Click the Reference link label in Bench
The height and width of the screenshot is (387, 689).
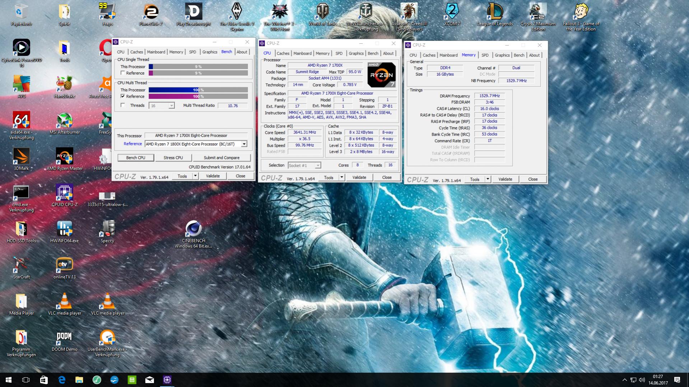pyautogui.click(x=132, y=144)
